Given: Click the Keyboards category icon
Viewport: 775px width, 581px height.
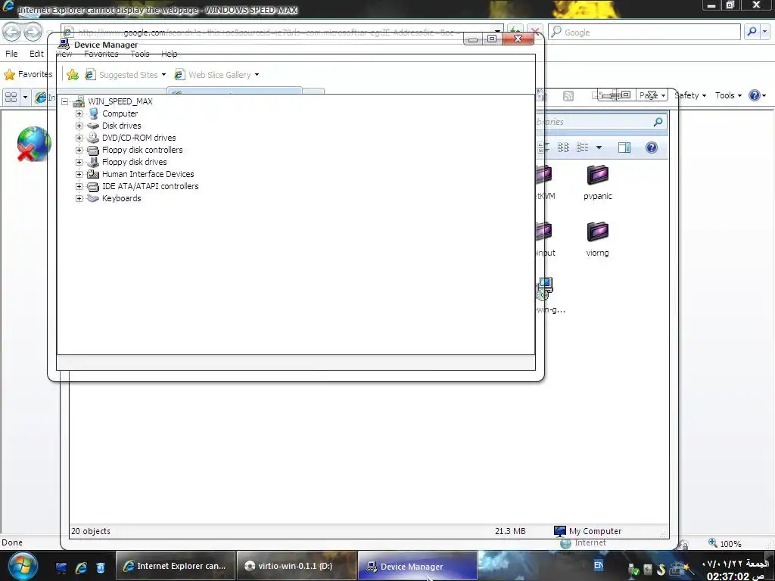Looking at the screenshot, I should pos(93,198).
